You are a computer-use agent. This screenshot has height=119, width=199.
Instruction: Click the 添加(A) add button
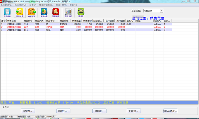tap(29, 111)
